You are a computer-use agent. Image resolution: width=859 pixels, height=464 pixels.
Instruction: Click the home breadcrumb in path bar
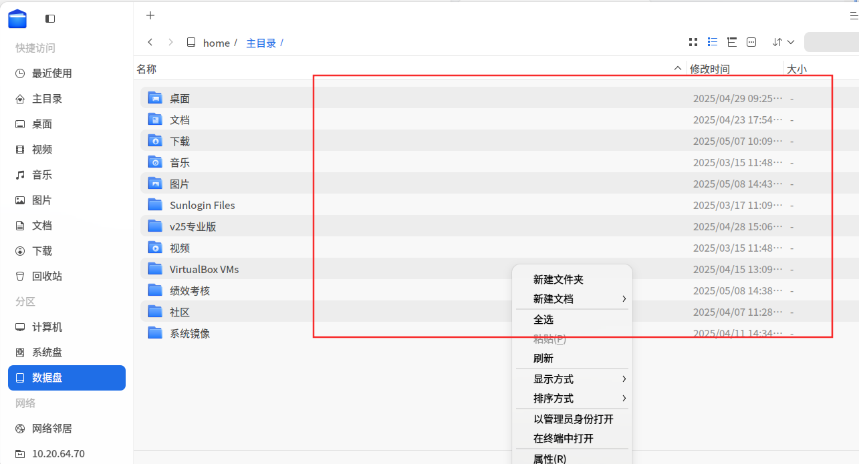[x=217, y=43]
